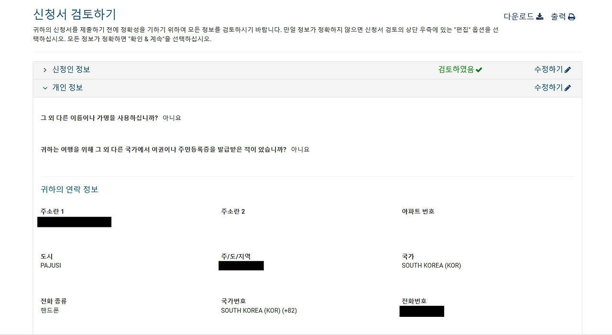Click the redacted 주/도/지역 value
Screen dimensions: 612x335
coord(241,266)
